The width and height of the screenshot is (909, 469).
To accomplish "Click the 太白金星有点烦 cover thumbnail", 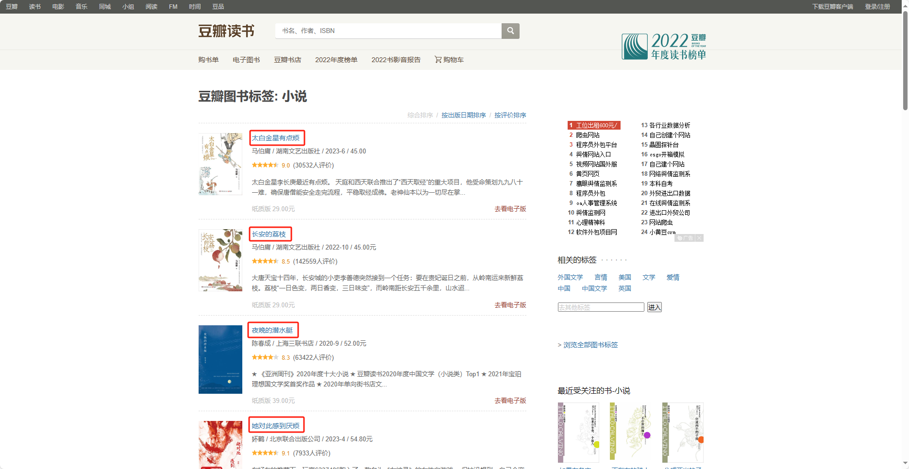I will tap(220, 164).
